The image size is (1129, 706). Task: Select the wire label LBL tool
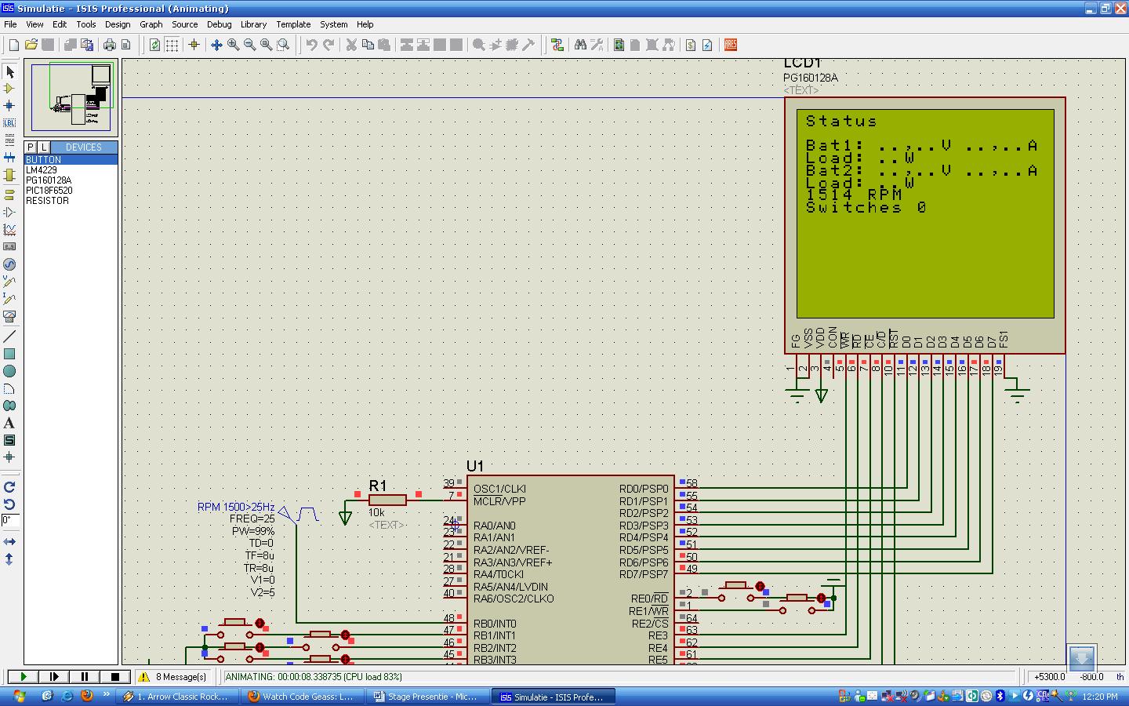point(9,122)
